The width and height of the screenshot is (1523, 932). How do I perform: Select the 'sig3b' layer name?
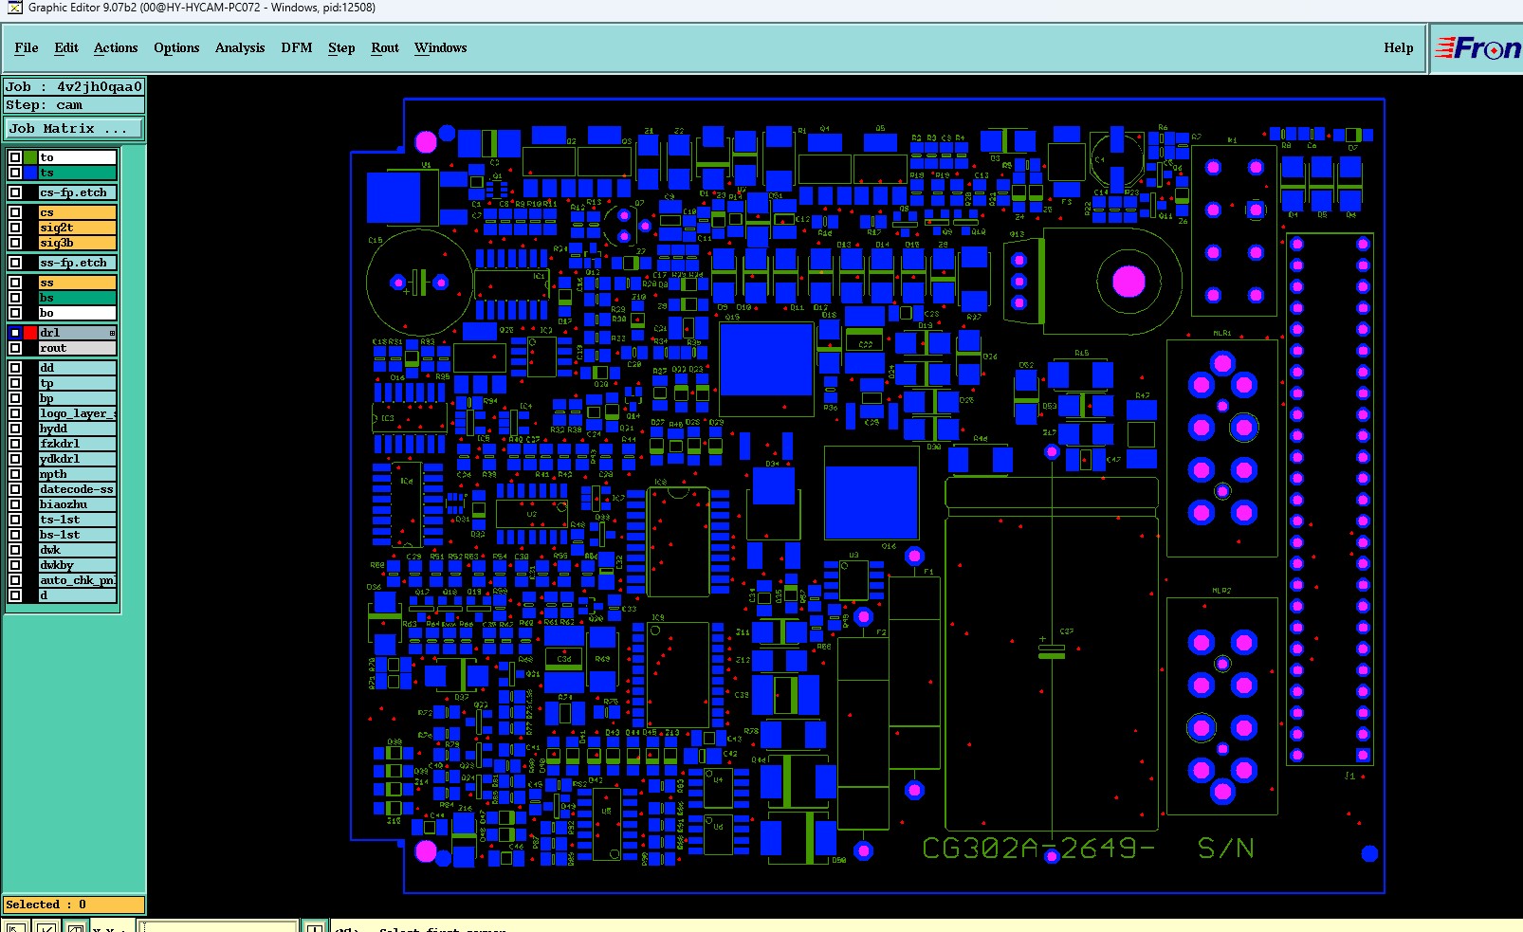point(77,243)
